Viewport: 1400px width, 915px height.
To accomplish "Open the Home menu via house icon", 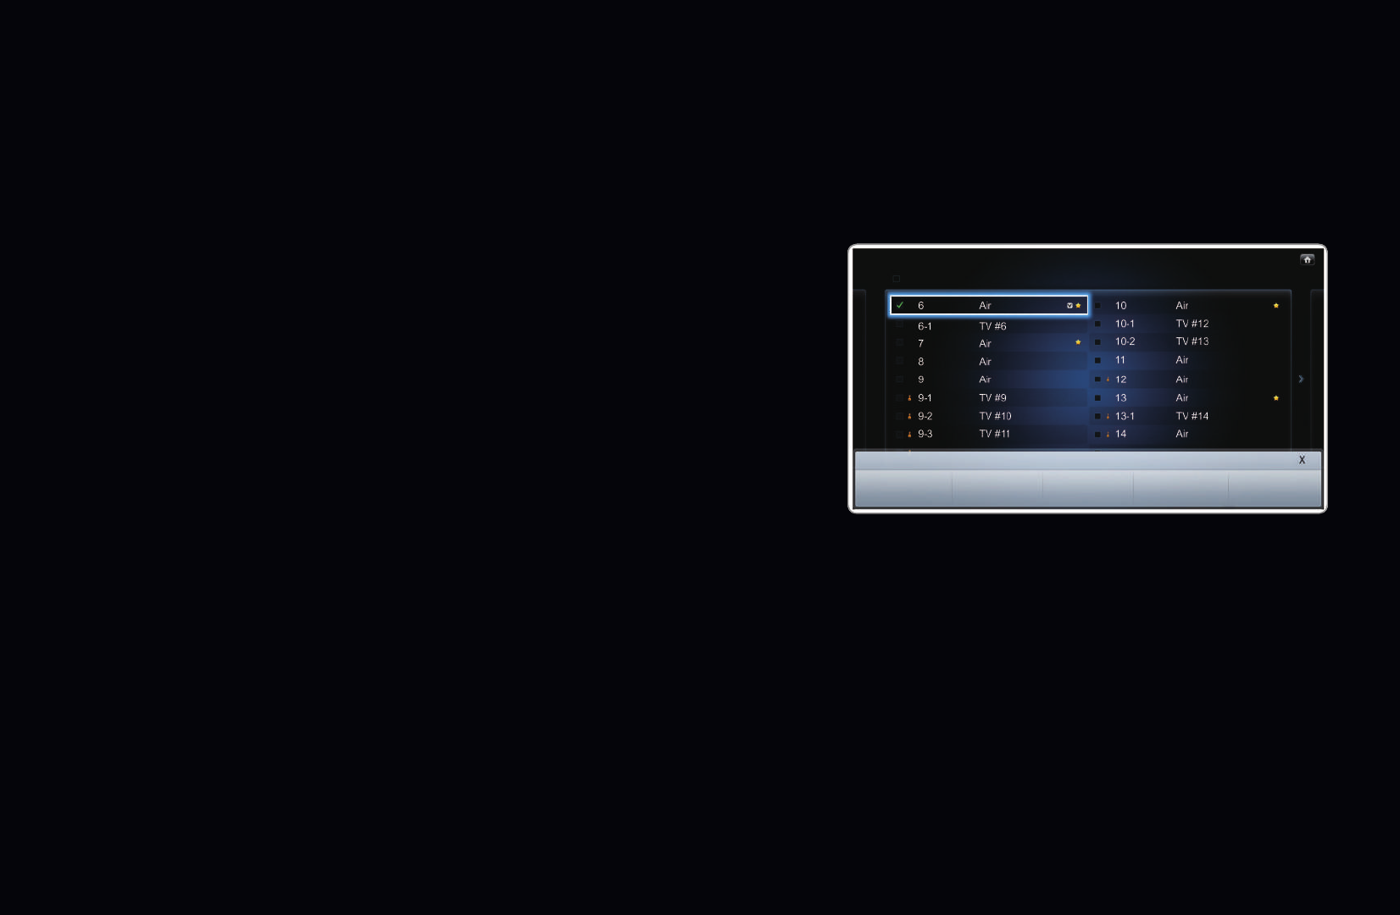I will pyautogui.click(x=1308, y=259).
